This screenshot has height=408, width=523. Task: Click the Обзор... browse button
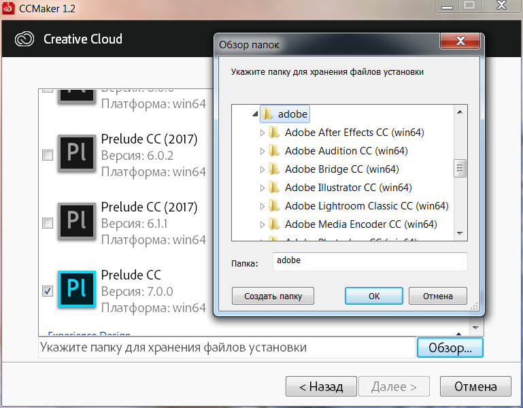tap(450, 347)
